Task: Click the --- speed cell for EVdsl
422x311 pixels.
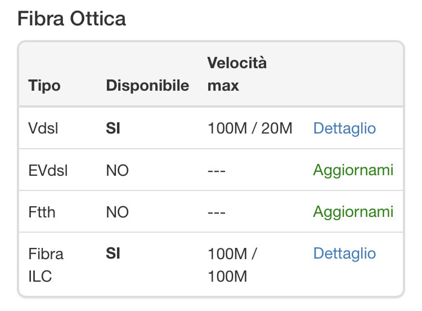Action: [217, 170]
